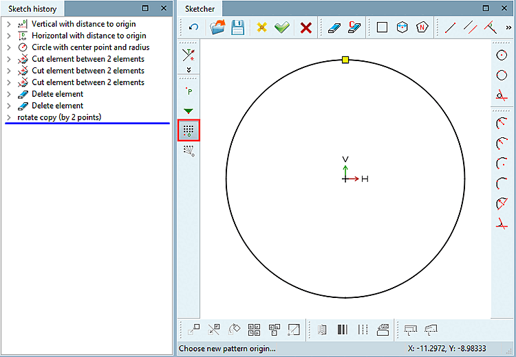The image size is (516, 357).
Task: Select the point 'P' tool
Action: click(x=189, y=91)
